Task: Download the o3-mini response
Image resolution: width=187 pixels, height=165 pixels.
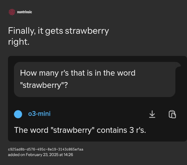Action: point(152,114)
